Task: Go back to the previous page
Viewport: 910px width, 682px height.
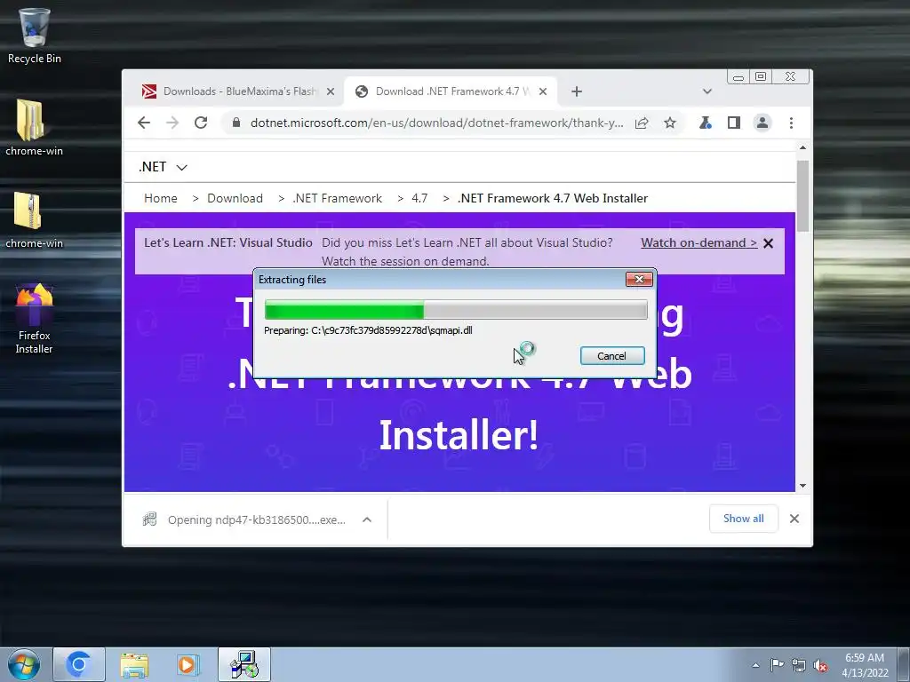Action: [144, 123]
